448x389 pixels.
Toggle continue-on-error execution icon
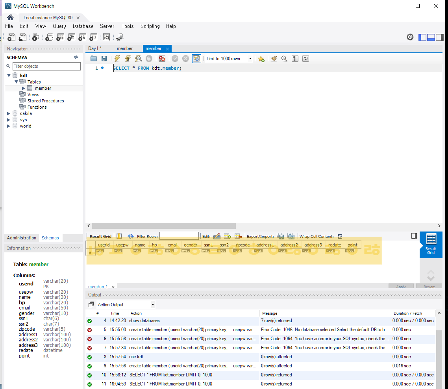(162, 59)
